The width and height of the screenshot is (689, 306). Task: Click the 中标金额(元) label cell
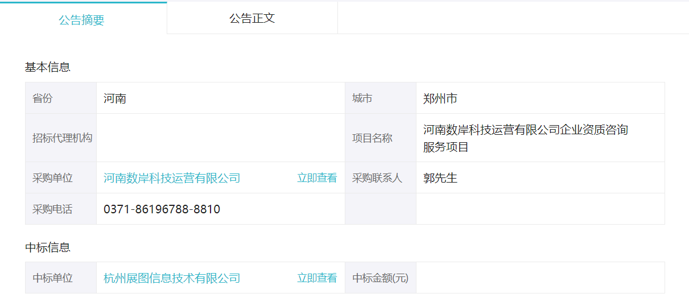[380, 278]
